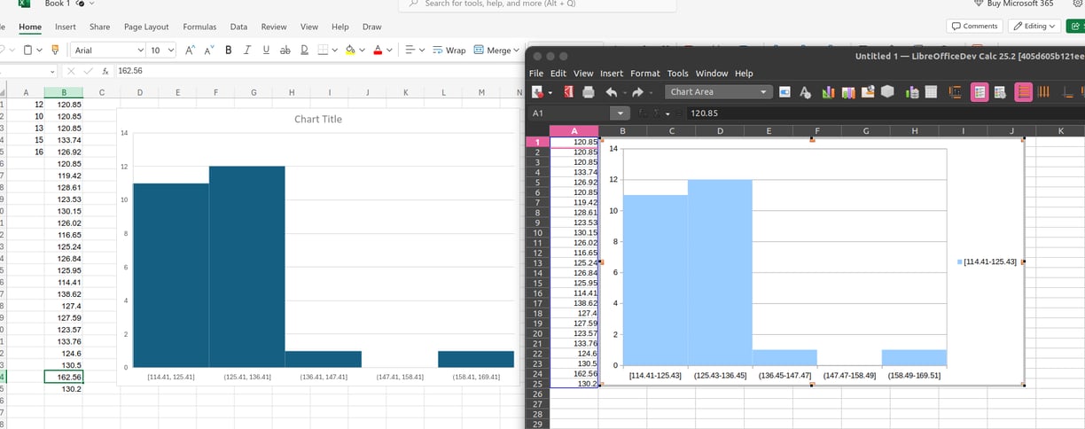Click the Print icon in LibreOffice toolbar
The image size is (1085, 429).
click(x=588, y=92)
